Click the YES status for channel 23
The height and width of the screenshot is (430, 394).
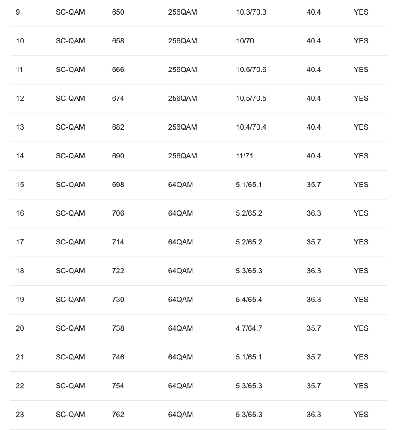point(361,415)
